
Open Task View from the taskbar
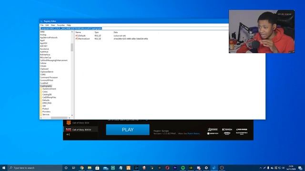tap(74, 168)
